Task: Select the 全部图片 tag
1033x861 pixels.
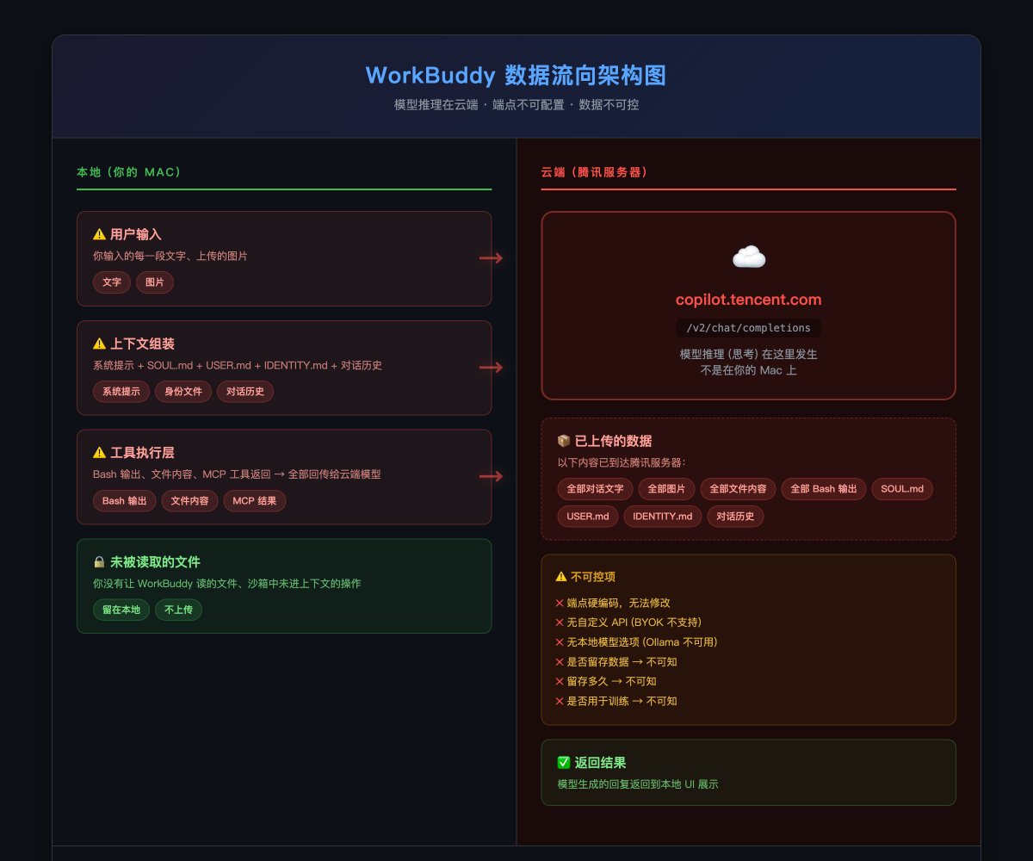Action: [666, 489]
